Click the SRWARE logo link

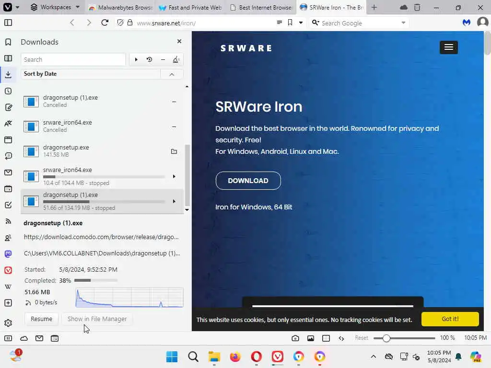246,48
